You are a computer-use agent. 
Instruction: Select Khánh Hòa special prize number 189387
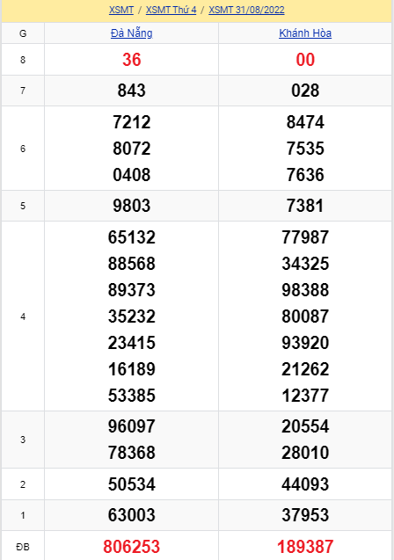tap(305, 547)
